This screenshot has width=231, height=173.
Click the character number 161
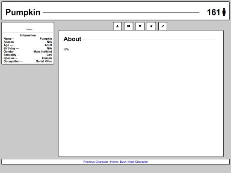click(213, 12)
